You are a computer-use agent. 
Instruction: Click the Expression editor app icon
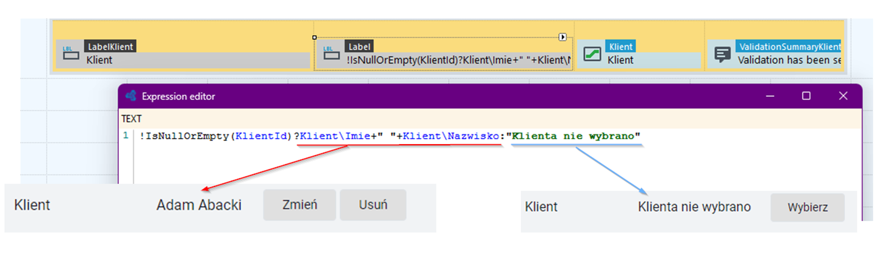(130, 96)
